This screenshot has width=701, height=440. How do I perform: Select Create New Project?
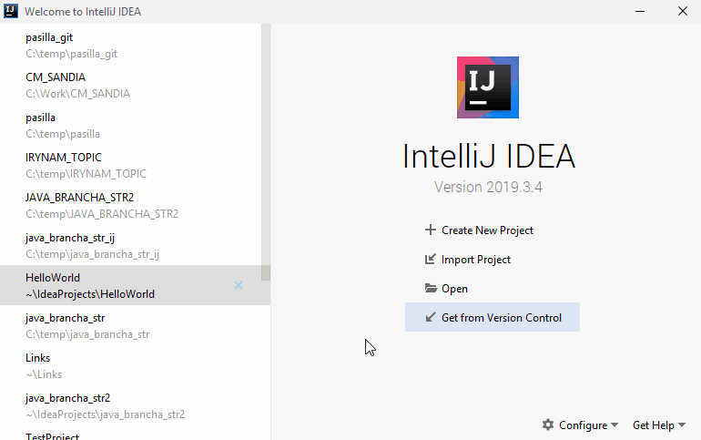tap(487, 230)
